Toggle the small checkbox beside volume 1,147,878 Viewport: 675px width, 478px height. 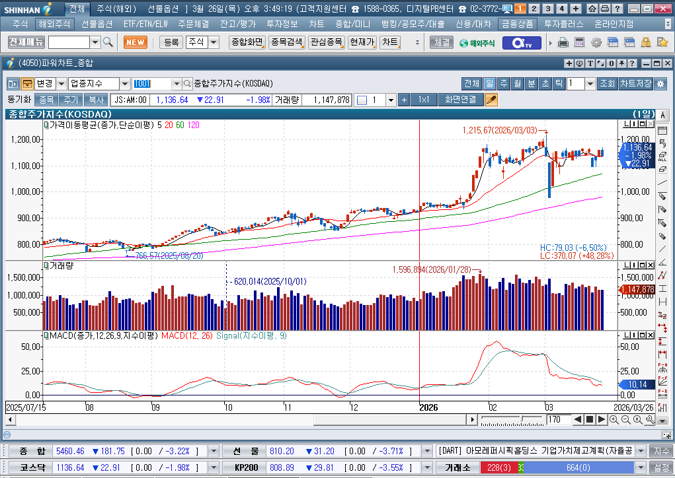pyautogui.click(x=362, y=100)
